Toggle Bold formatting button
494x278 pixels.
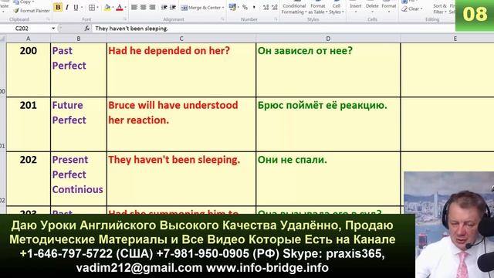tap(58, 7)
